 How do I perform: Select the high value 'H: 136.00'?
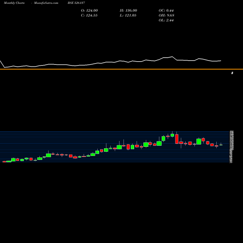(128, 11)
